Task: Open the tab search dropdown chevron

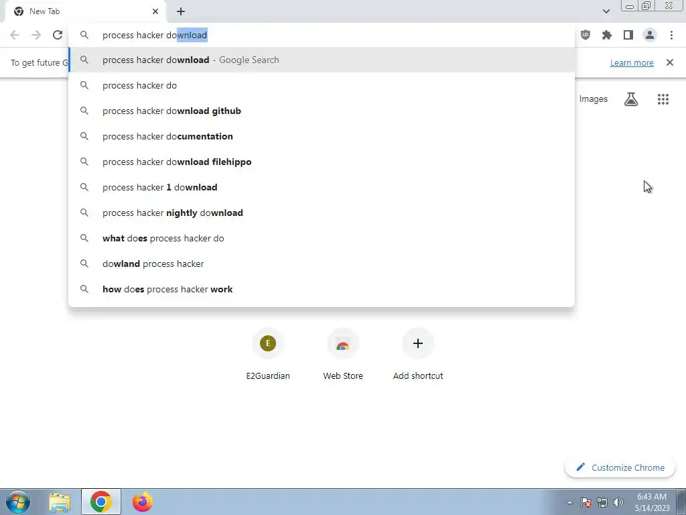Action: (606, 11)
